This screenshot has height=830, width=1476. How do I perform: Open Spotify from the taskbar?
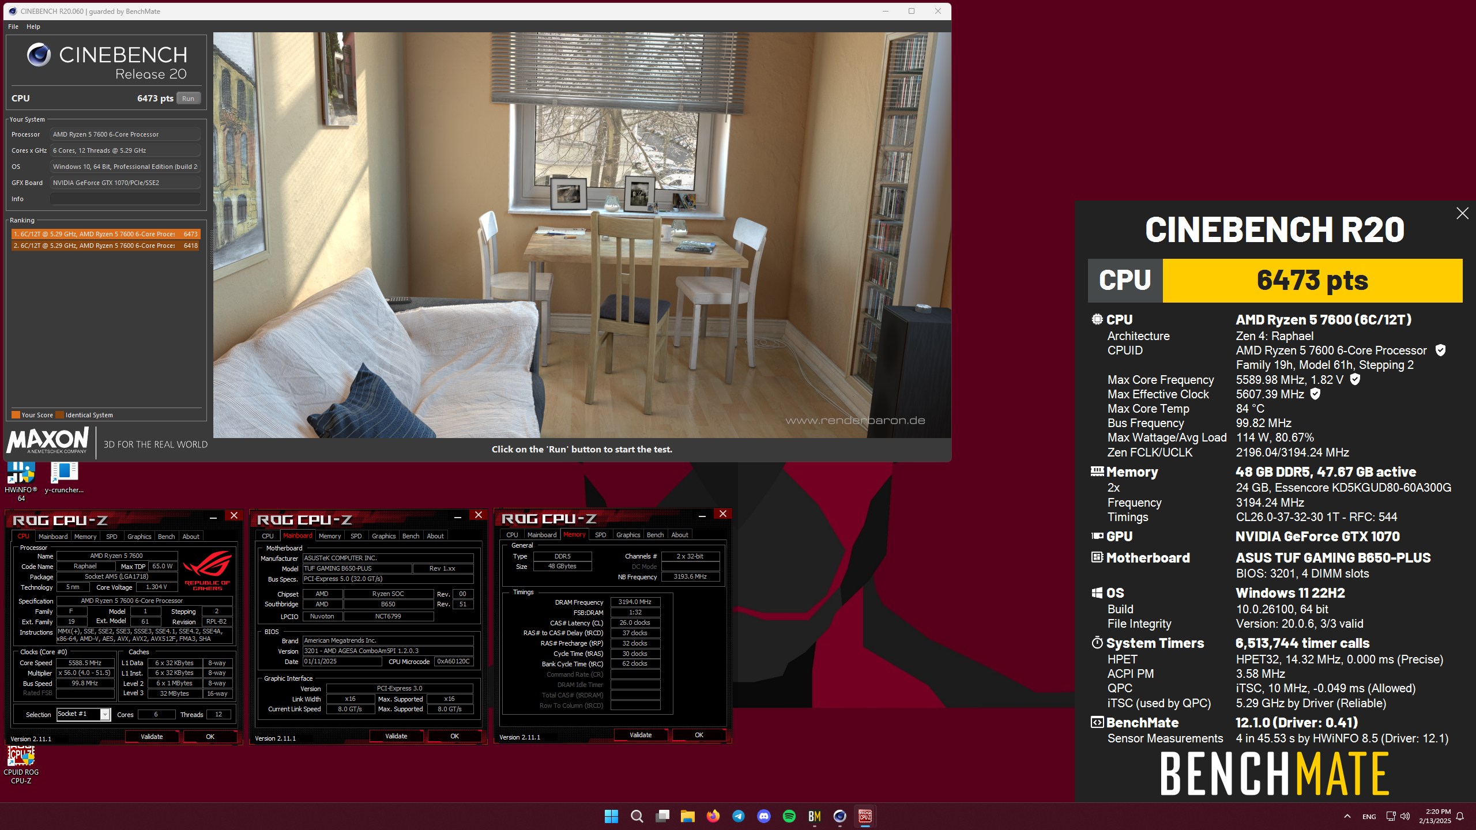[x=789, y=816]
